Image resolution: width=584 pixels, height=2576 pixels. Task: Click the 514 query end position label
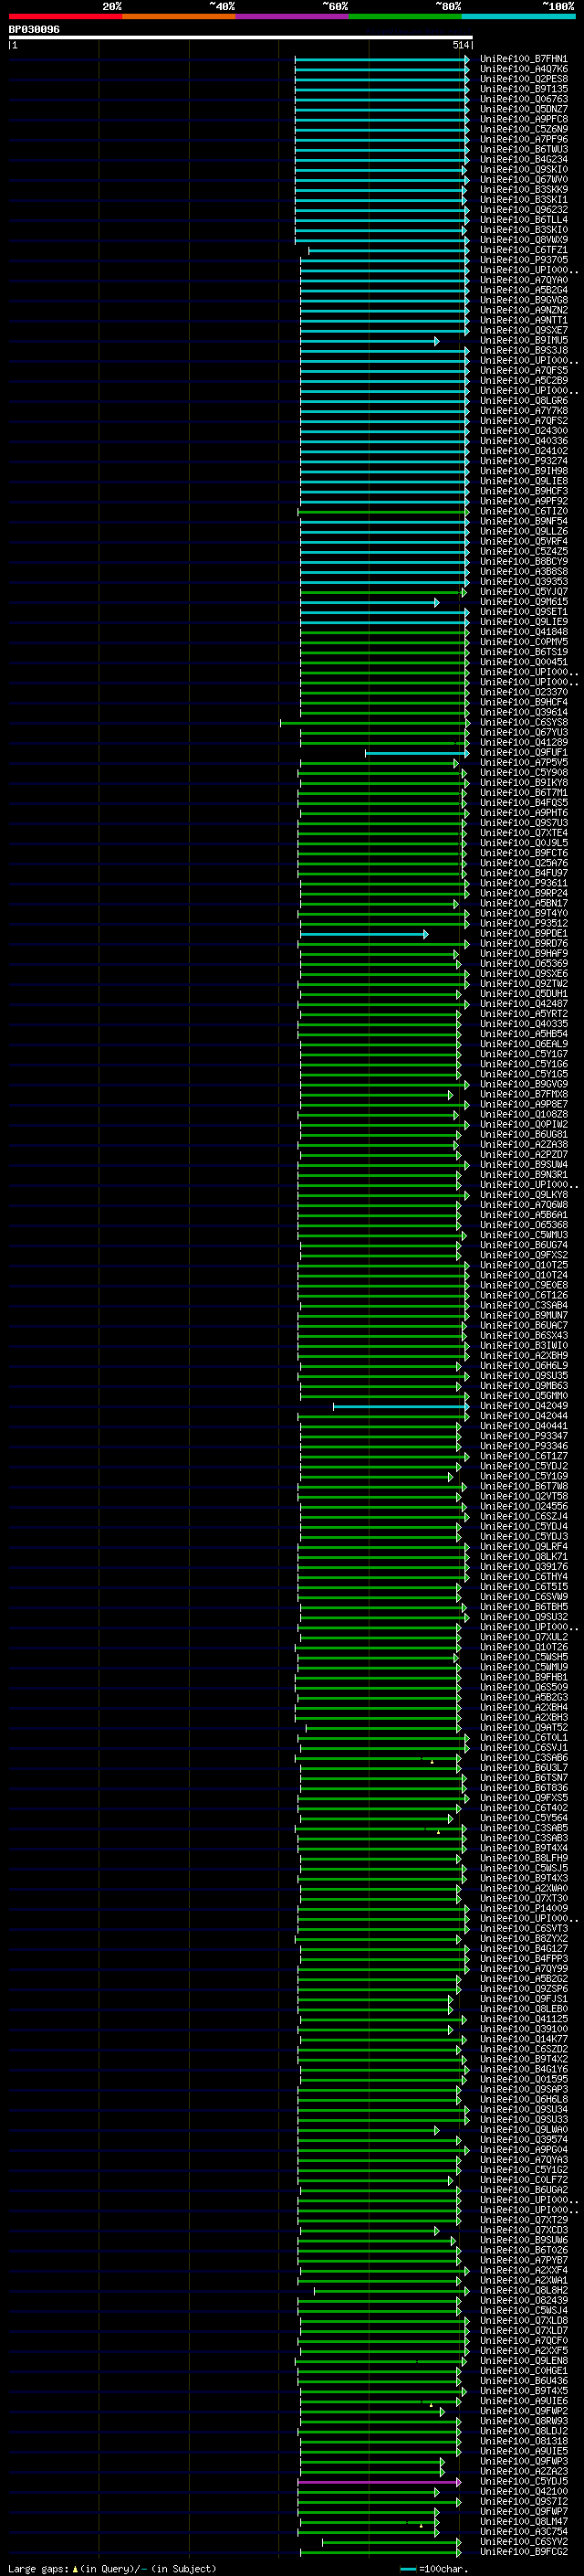460,45
